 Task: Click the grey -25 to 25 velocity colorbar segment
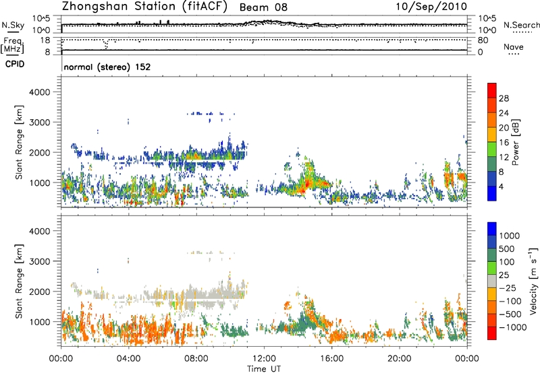pos(492,281)
